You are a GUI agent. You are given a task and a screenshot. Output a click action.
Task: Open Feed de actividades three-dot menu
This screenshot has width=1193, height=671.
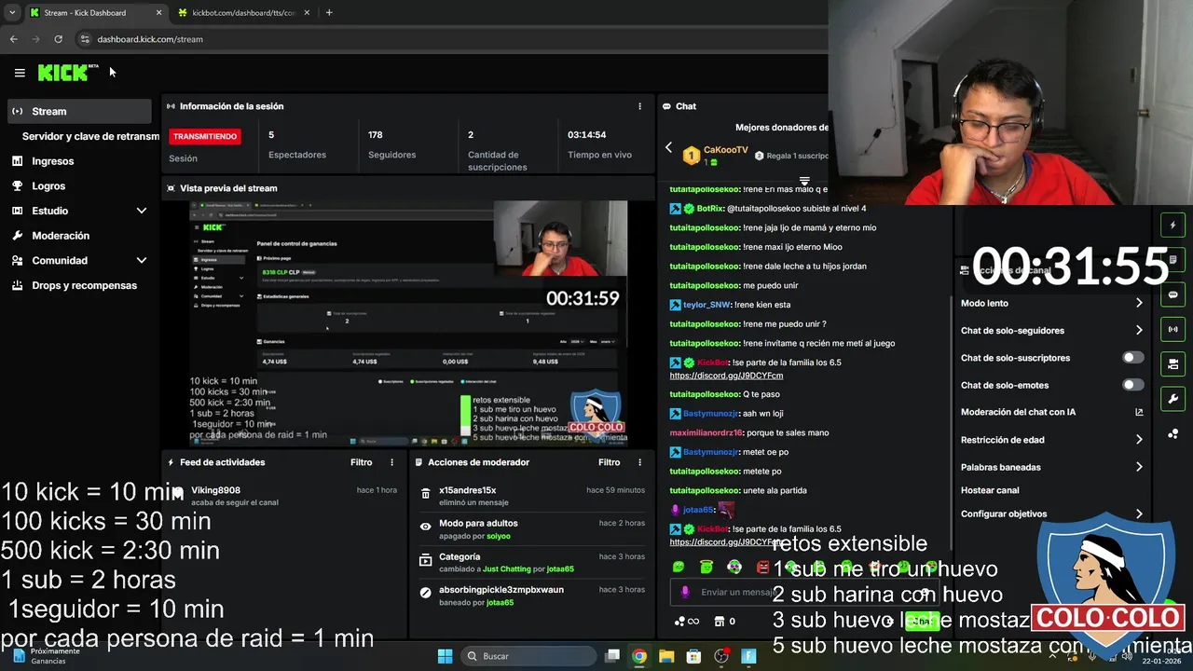391,462
